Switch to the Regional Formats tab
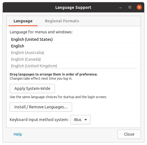 [x=62, y=21]
